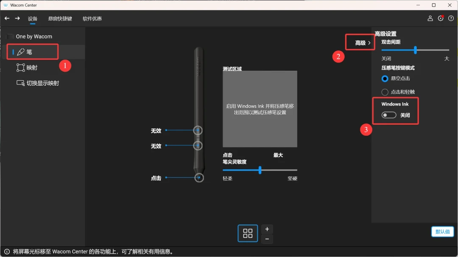The image size is (458, 257).
Task: Select the 点击和轻触 radio button
Action: [385, 92]
